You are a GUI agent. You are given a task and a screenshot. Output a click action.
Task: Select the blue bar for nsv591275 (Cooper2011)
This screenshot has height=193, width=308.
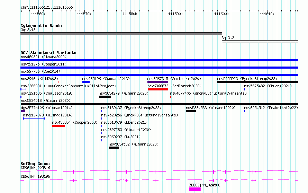click(159, 68)
